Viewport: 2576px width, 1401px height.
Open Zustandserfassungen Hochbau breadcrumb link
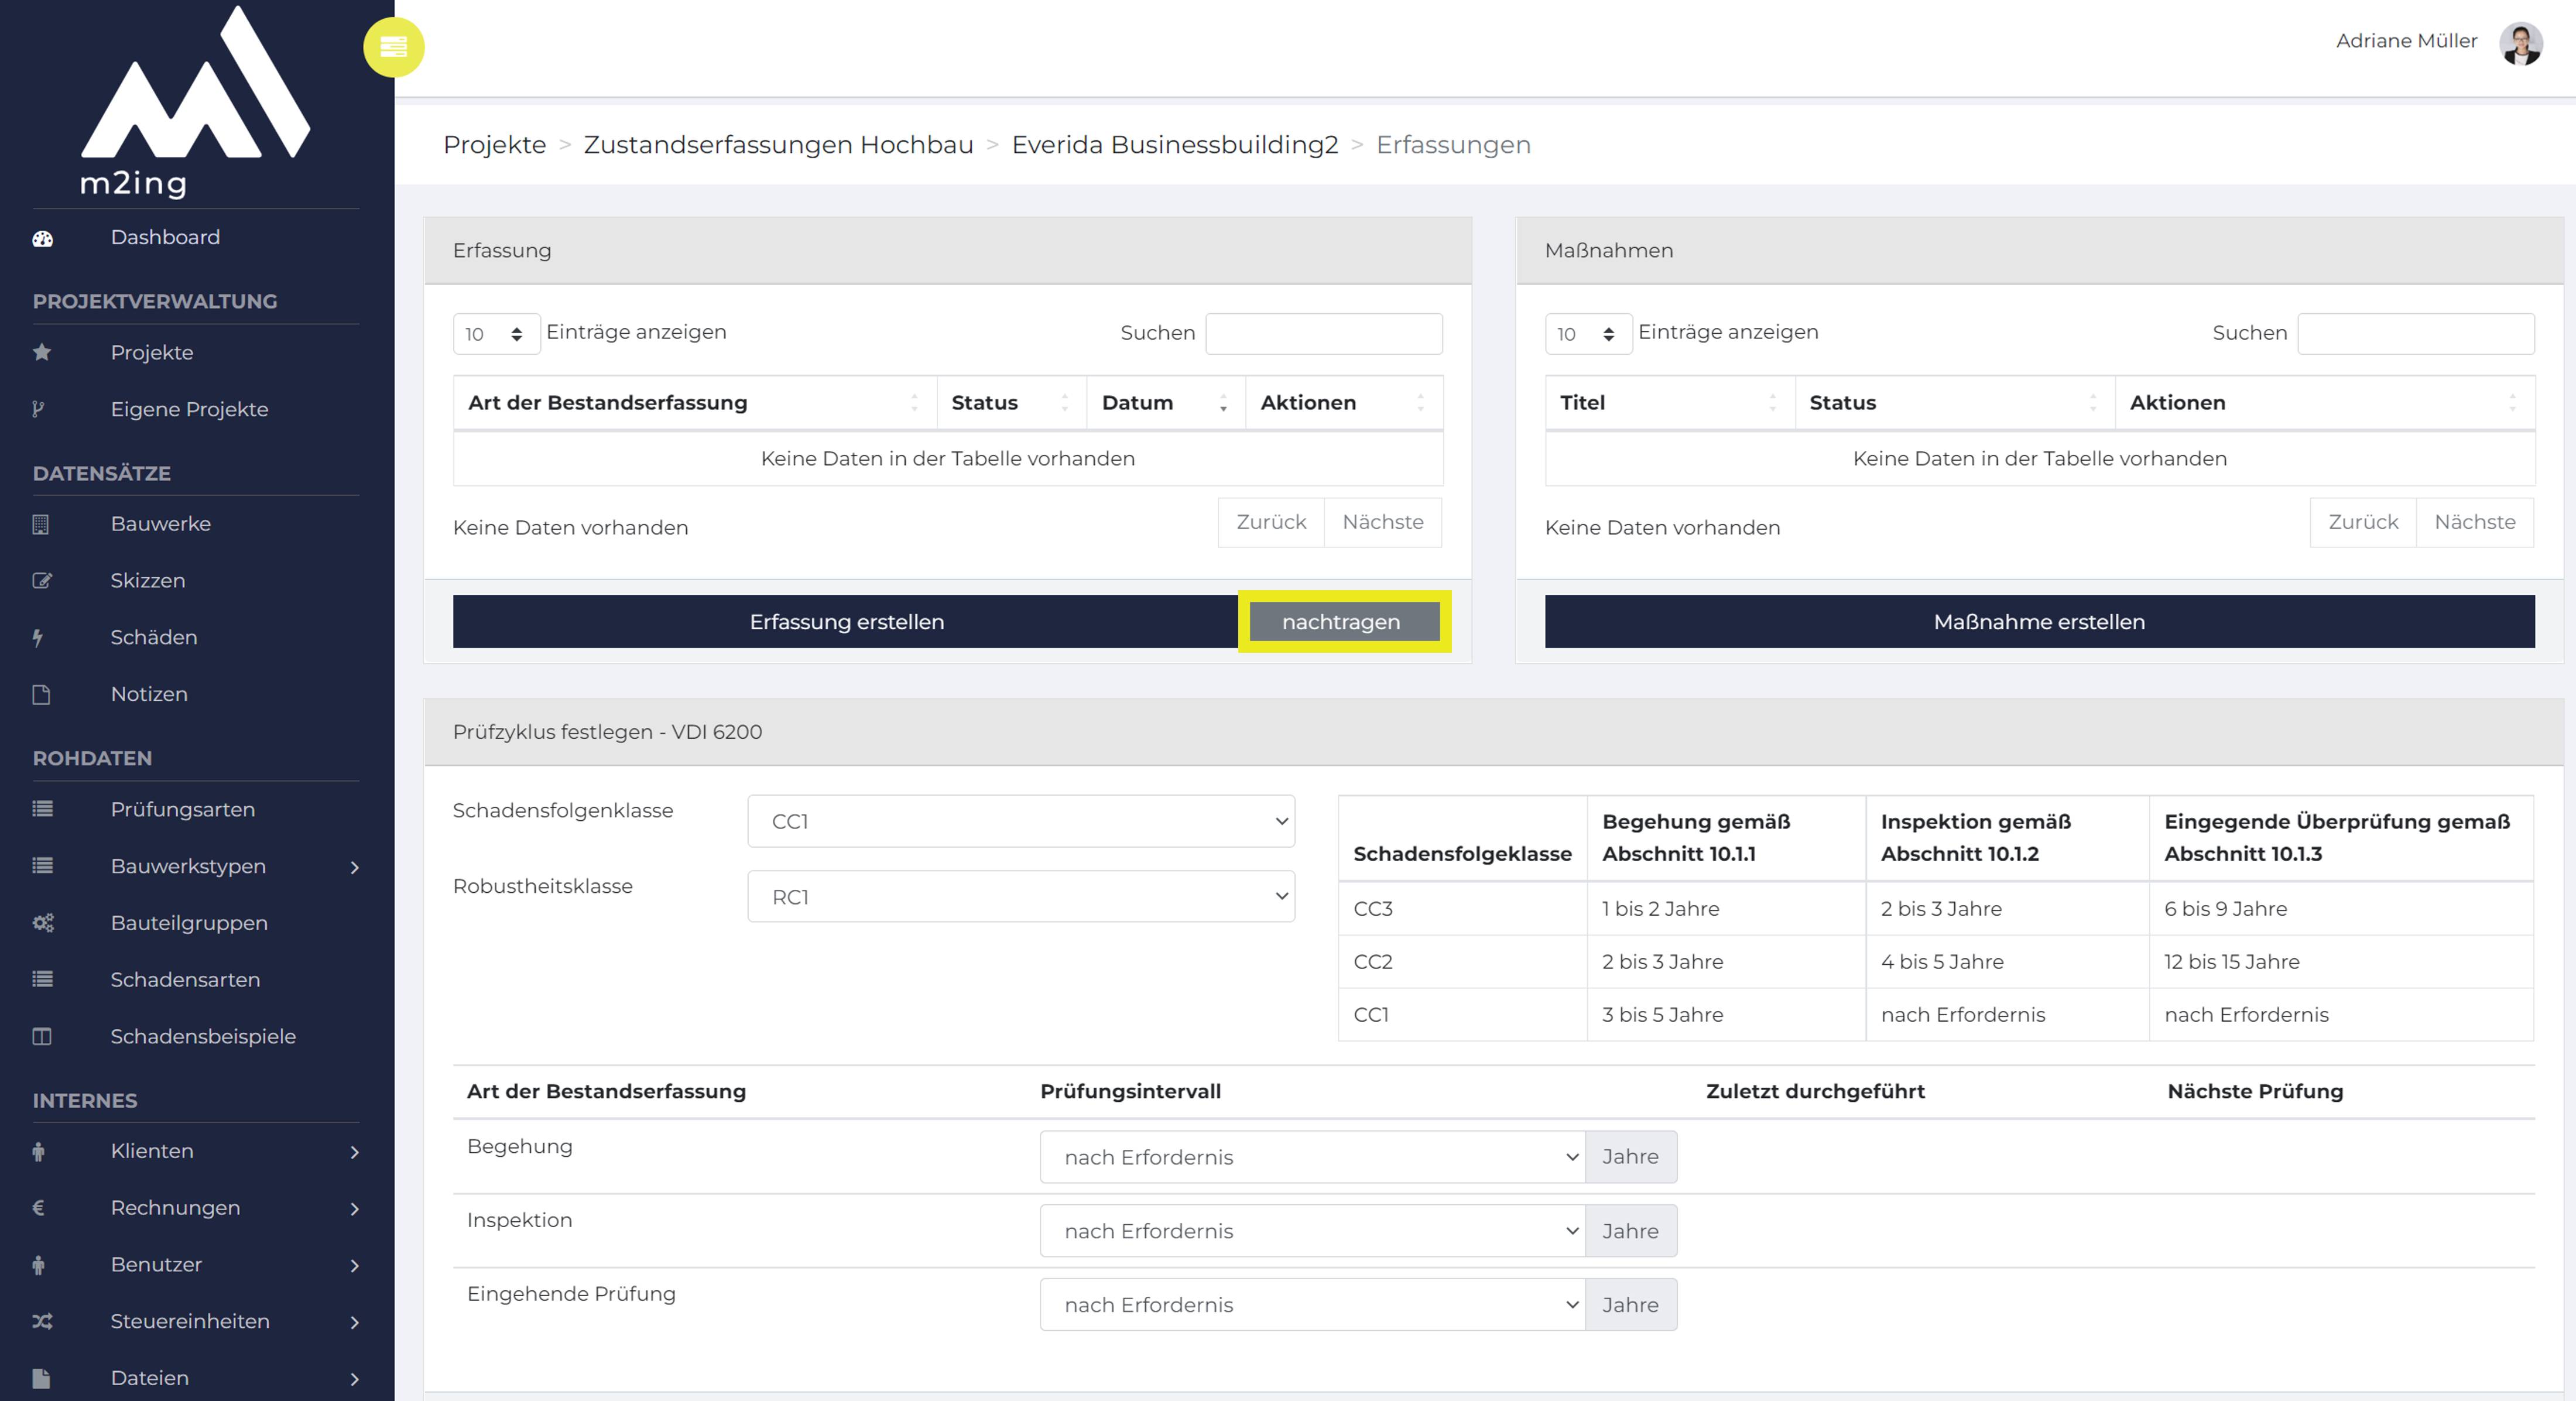click(x=778, y=145)
